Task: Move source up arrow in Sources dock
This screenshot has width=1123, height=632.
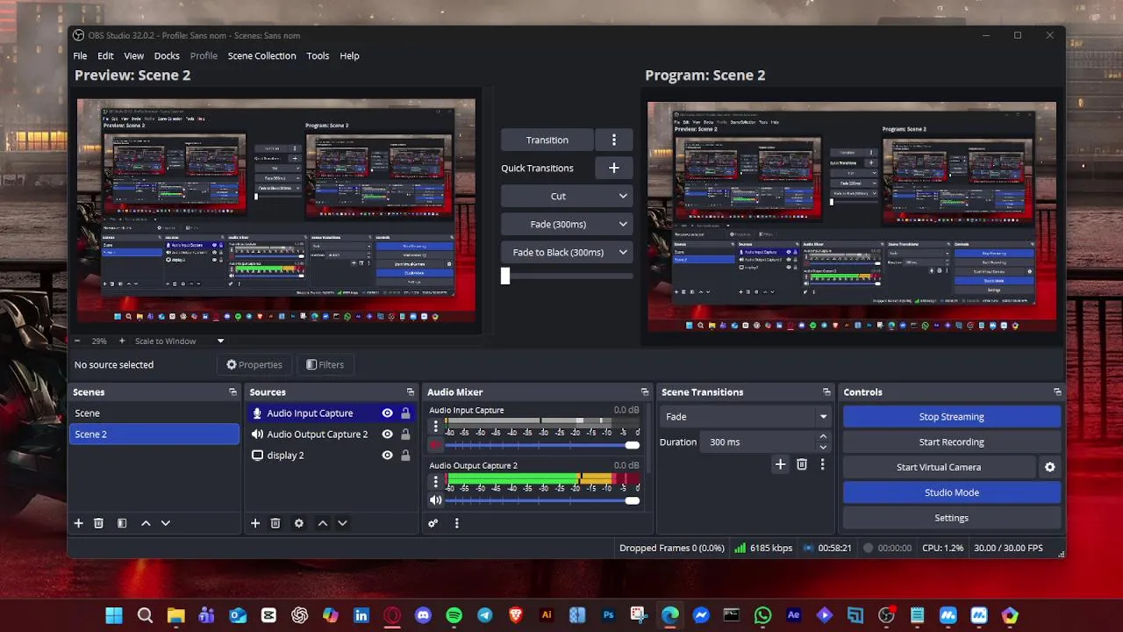Action: [x=322, y=523]
